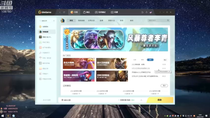Switch to the 发现 tab

point(122,20)
